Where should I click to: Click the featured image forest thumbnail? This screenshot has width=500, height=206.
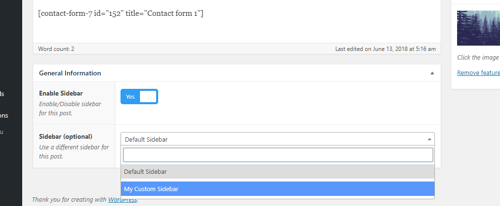478,28
